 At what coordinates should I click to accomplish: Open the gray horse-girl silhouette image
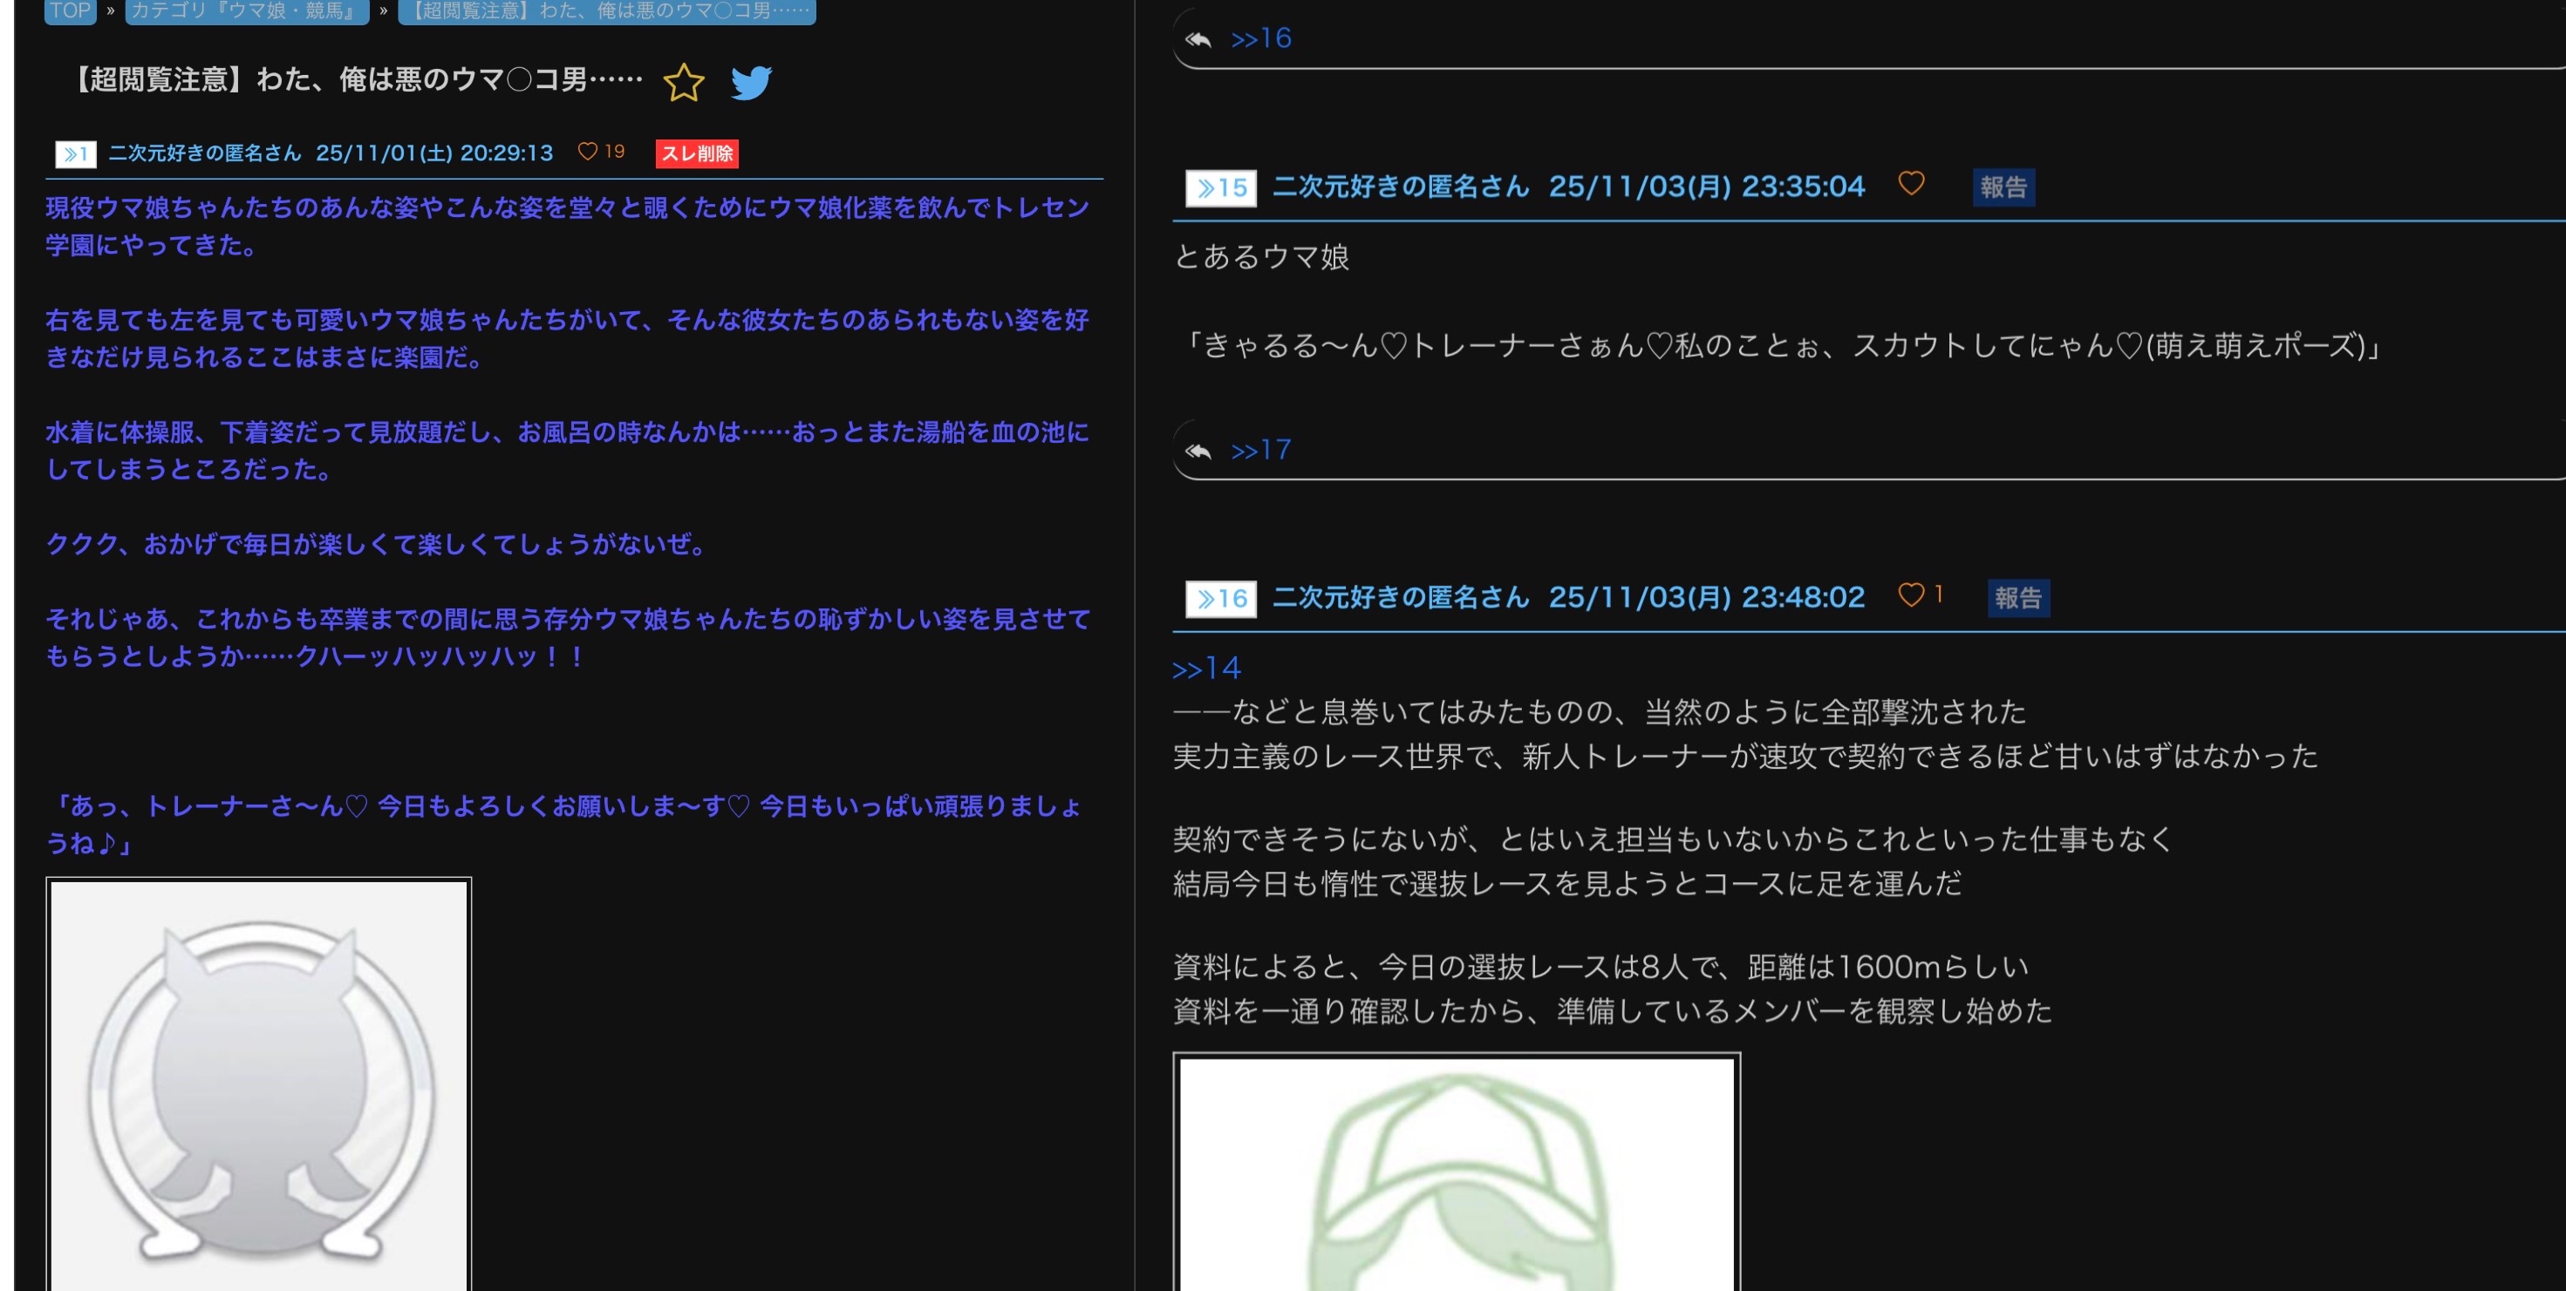(x=259, y=1085)
